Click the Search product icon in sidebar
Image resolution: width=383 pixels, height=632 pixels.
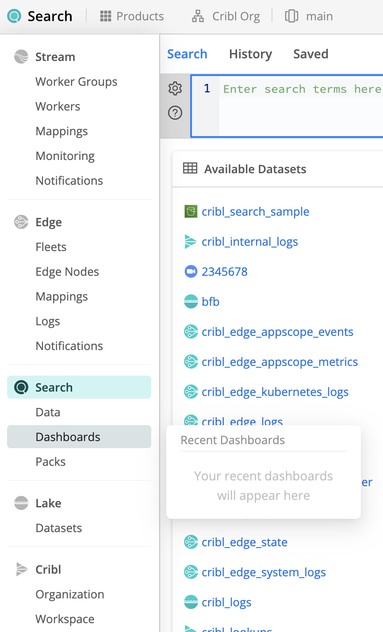[21, 387]
